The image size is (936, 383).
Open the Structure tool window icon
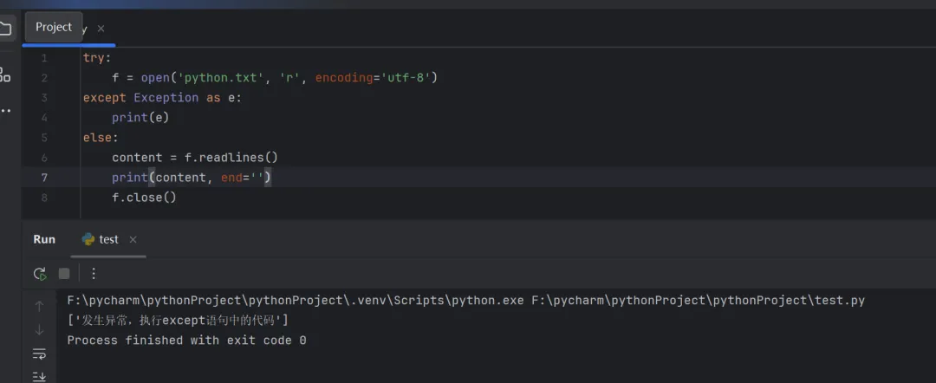click(5, 75)
